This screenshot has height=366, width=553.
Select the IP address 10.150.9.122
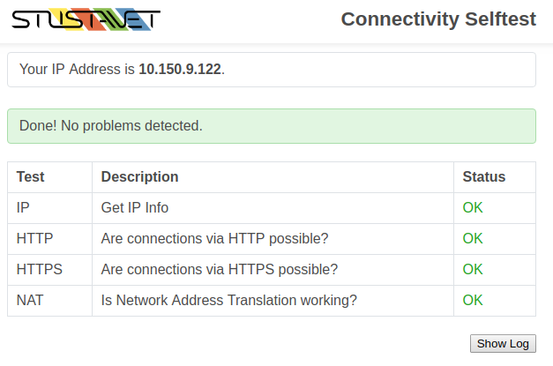[180, 69]
